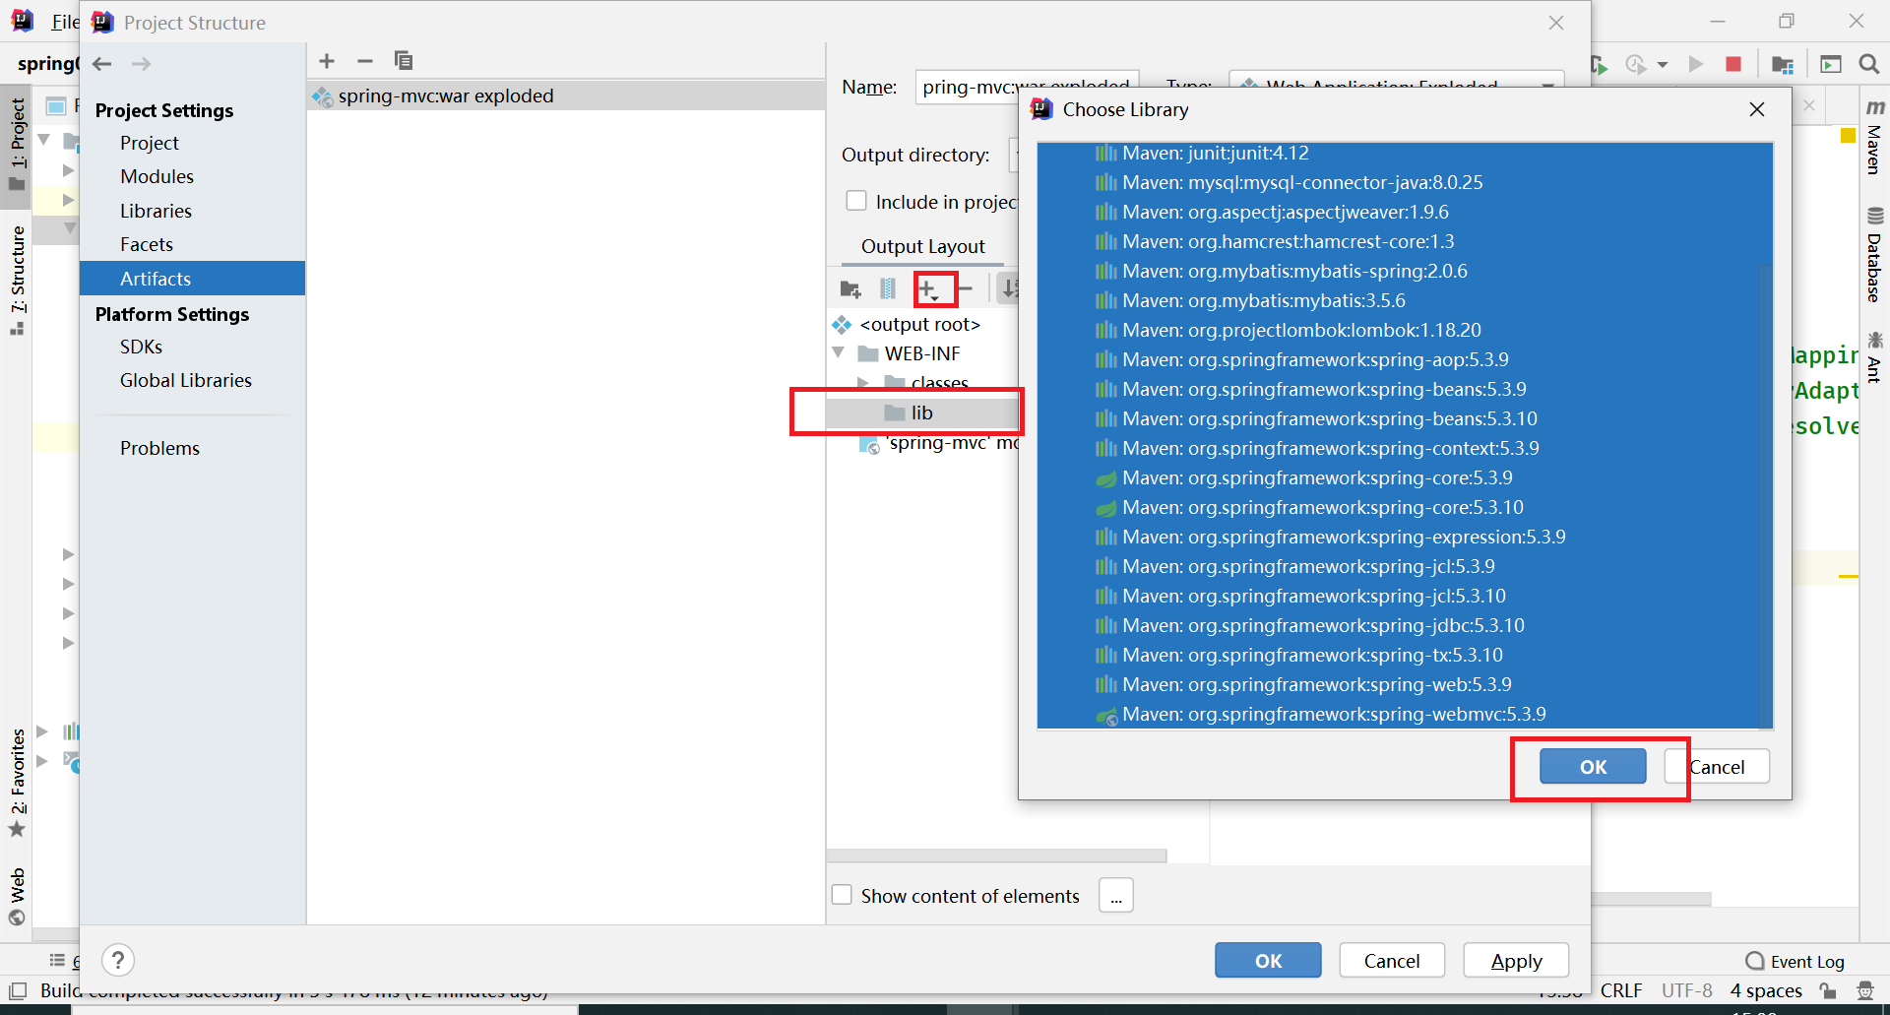Switch to the Output Layout tab
Screen dimensions: 1890x1015
point(923,246)
